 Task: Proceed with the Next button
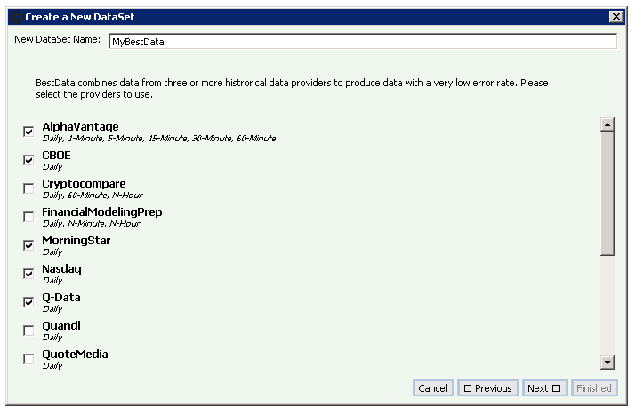point(543,388)
